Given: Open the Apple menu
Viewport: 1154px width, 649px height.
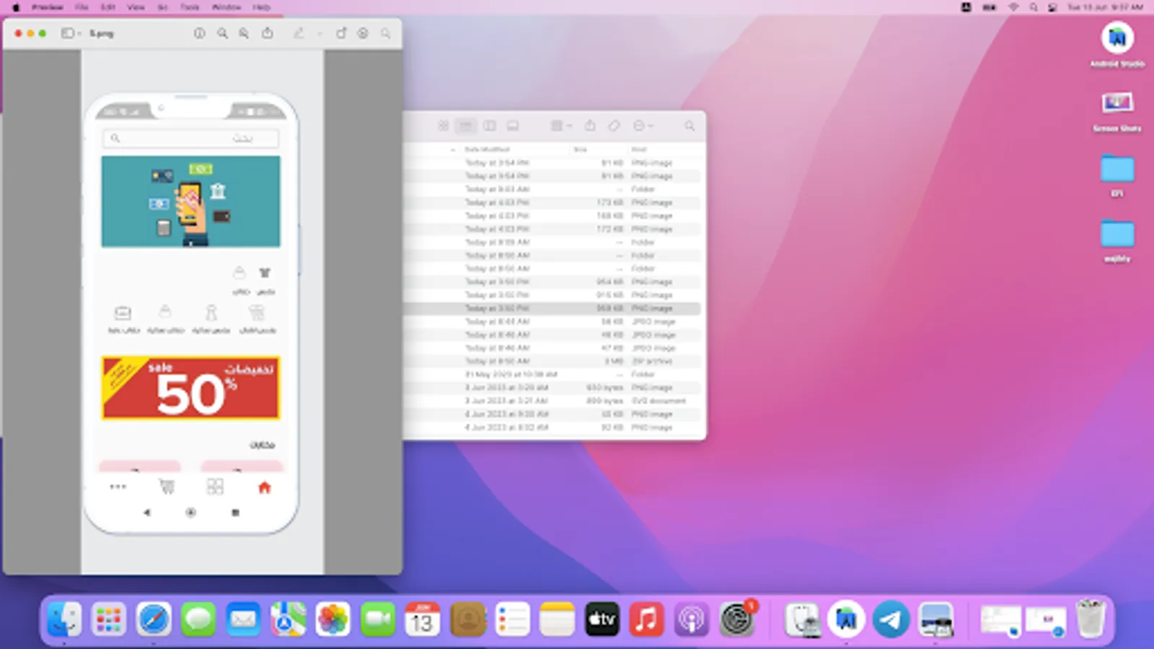Looking at the screenshot, I should pyautogui.click(x=15, y=7).
